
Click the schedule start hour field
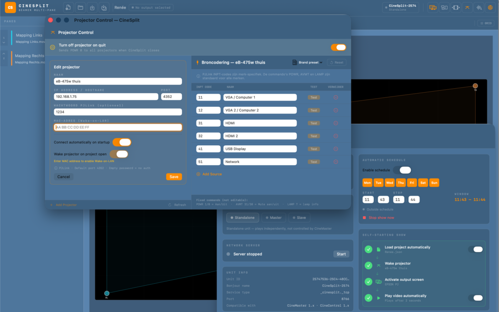[x=368, y=199]
